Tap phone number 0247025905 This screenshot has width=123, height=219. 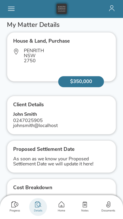[x=28, y=121]
